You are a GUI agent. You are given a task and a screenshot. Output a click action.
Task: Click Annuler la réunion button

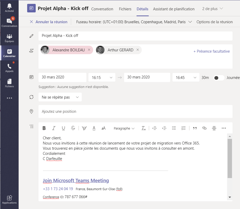point(49,22)
